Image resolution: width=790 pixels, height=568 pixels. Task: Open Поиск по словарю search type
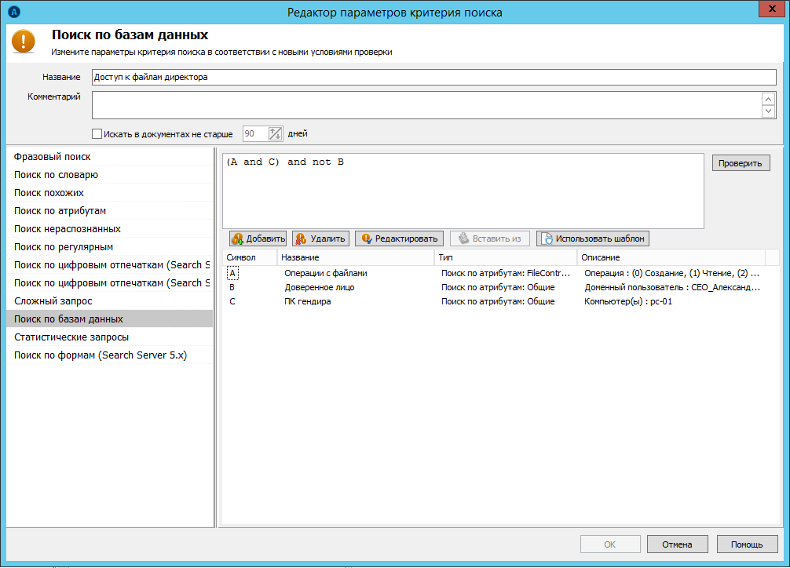56,175
